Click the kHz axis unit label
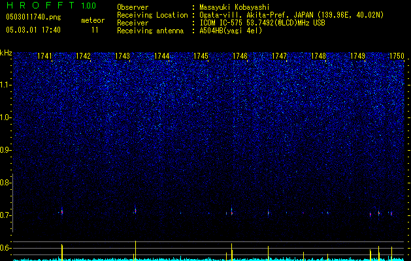The width and height of the screenshot is (411, 261). pos(6,53)
